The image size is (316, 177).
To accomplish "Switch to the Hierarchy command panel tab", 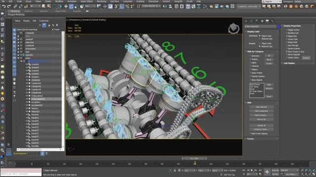I will 257,21.
